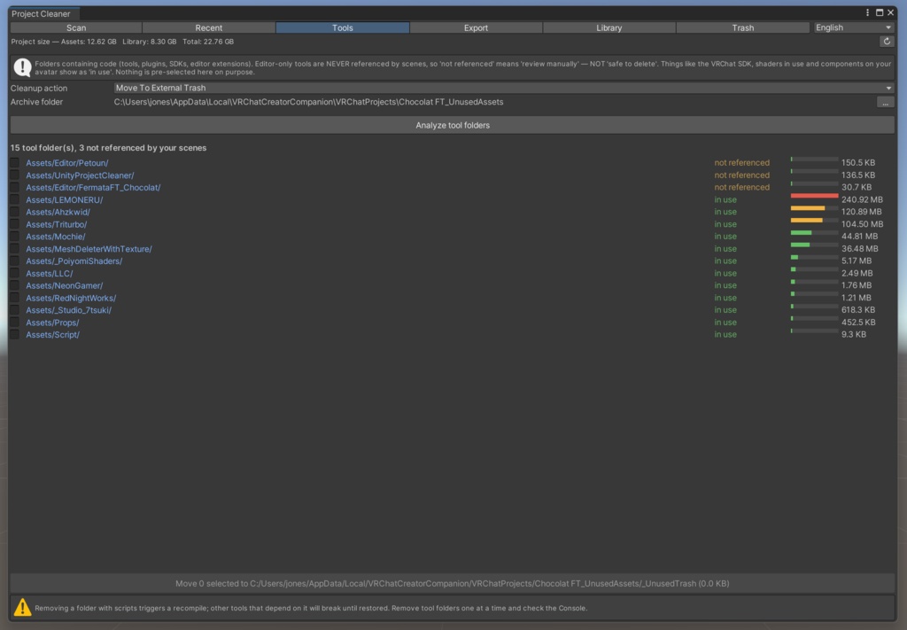Click the 15 tool folder(s) summary heading
The width and height of the screenshot is (907, 630).
pyautogui.click(x=108, y=148)
